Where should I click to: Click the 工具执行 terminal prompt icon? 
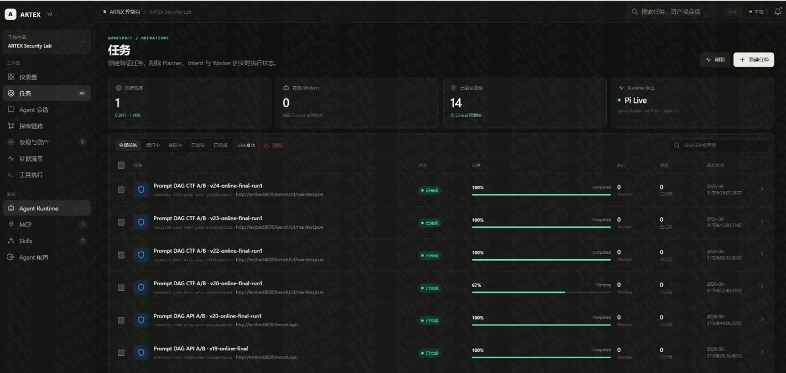pos(11,175)
